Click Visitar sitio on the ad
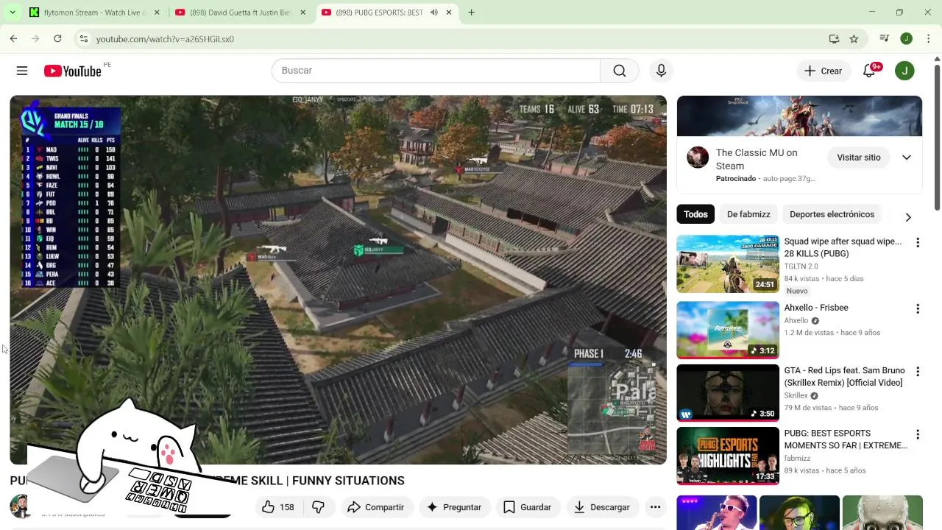This screenshot has height=530, width=942. pyautogui.click(x=858, y=158)
